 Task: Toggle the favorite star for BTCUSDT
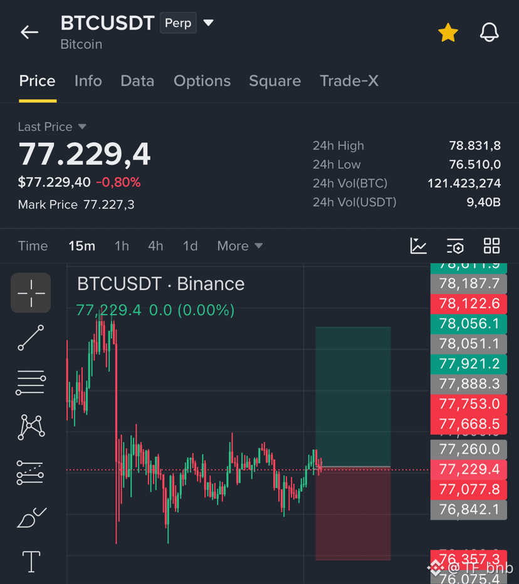[x=448, y=33]
